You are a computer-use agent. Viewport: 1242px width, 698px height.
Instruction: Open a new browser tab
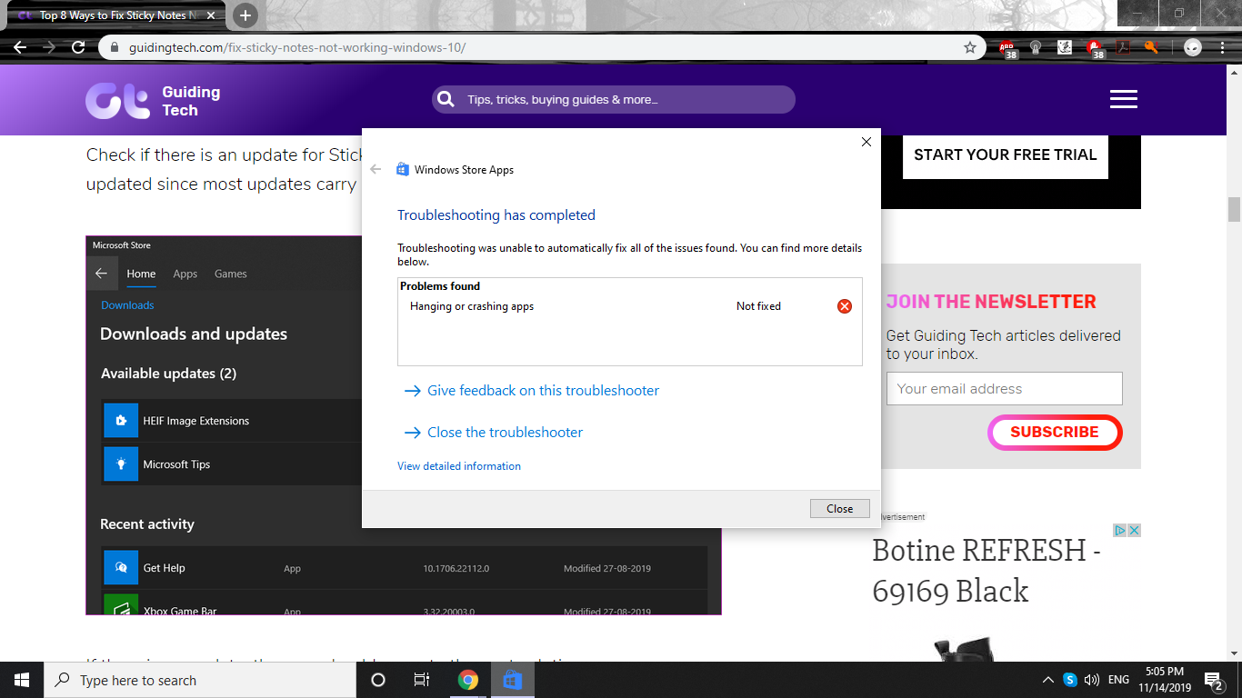point(245,15)
